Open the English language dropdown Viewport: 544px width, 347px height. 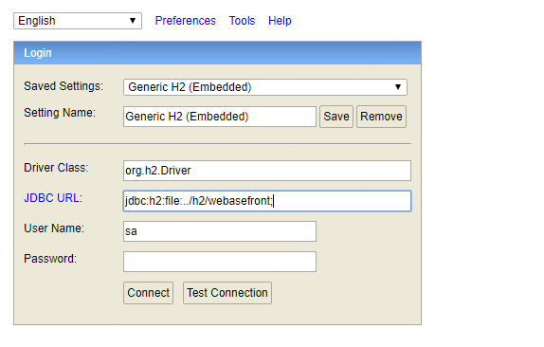pyautogui.click(x=78, y=21)
